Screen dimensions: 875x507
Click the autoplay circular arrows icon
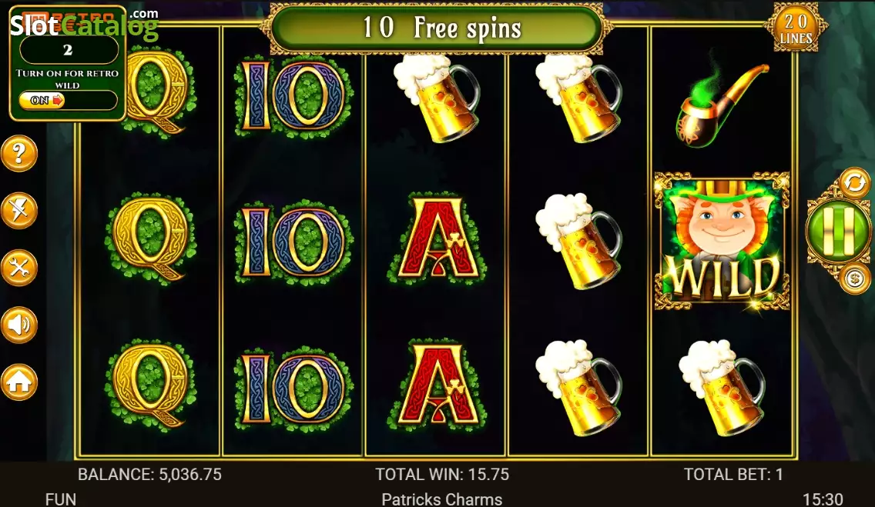[853, 182]
